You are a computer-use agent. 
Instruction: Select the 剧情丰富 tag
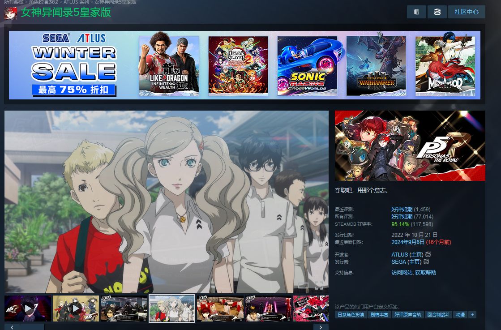coord(379,315)
